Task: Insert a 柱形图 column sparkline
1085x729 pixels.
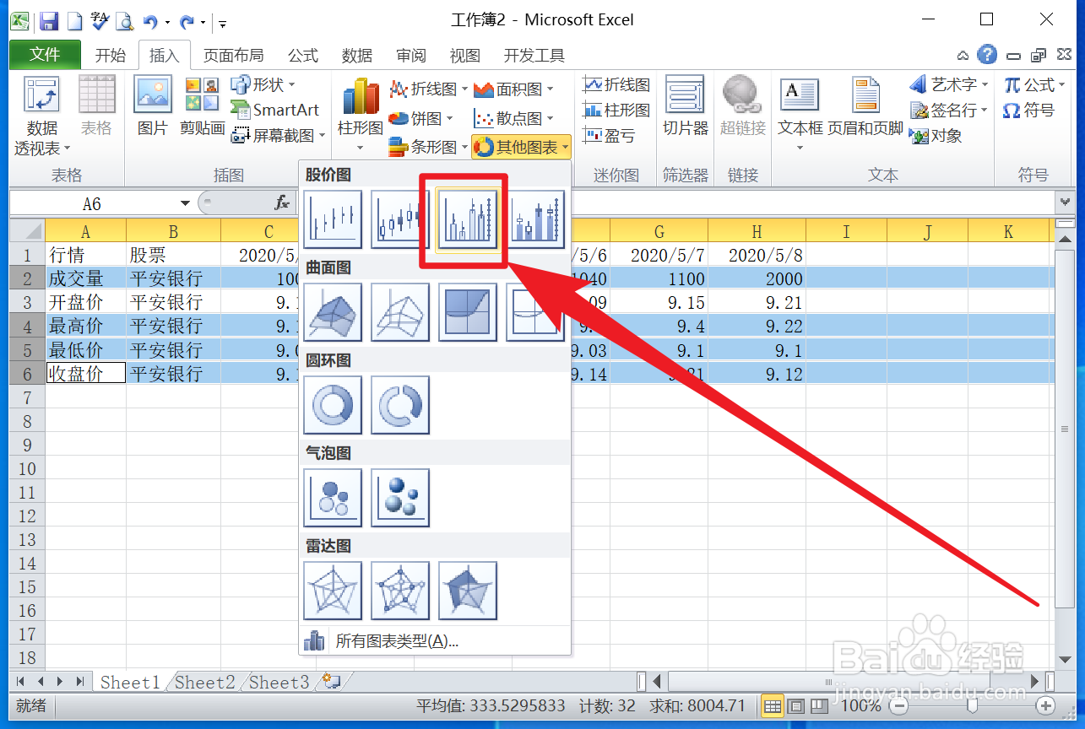Action: 616,111
